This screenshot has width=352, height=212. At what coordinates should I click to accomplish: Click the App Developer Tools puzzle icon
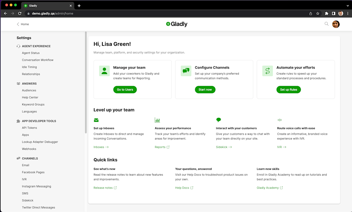tap(18, 121)
